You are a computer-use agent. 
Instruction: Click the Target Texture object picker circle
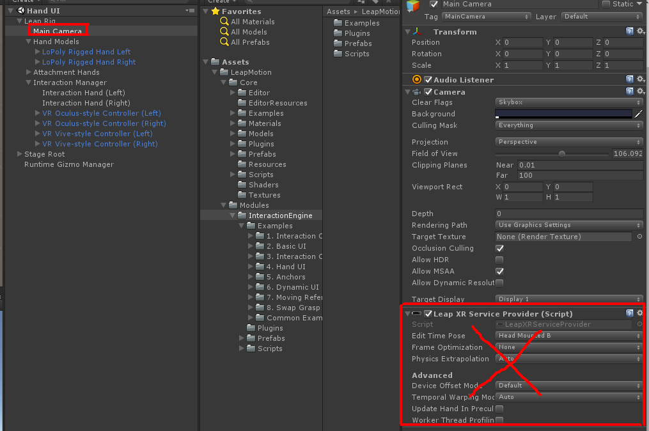point(639,237)
